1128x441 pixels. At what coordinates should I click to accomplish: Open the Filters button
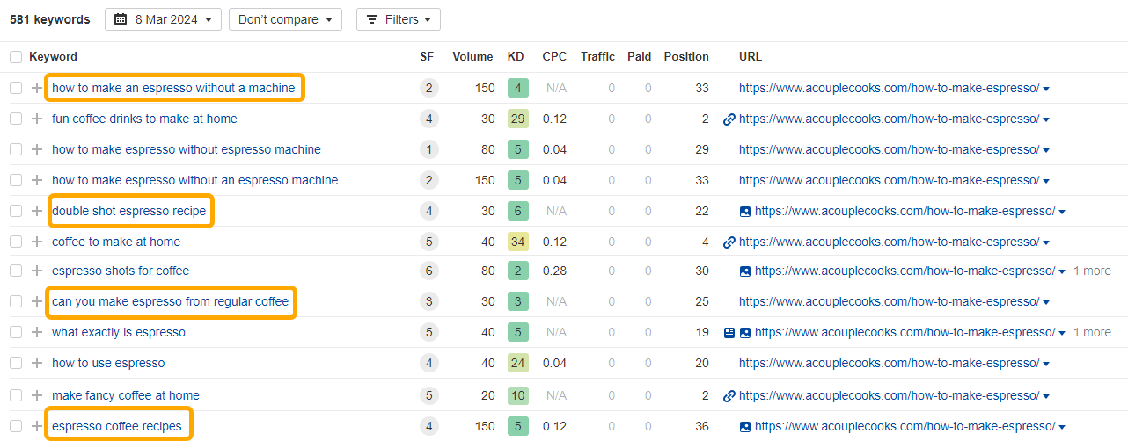click(x=399, y=19)
